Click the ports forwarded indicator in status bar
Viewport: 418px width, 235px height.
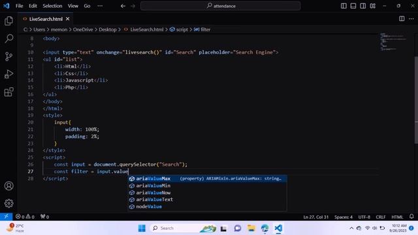pyautogui.click(x=45, y=217)
